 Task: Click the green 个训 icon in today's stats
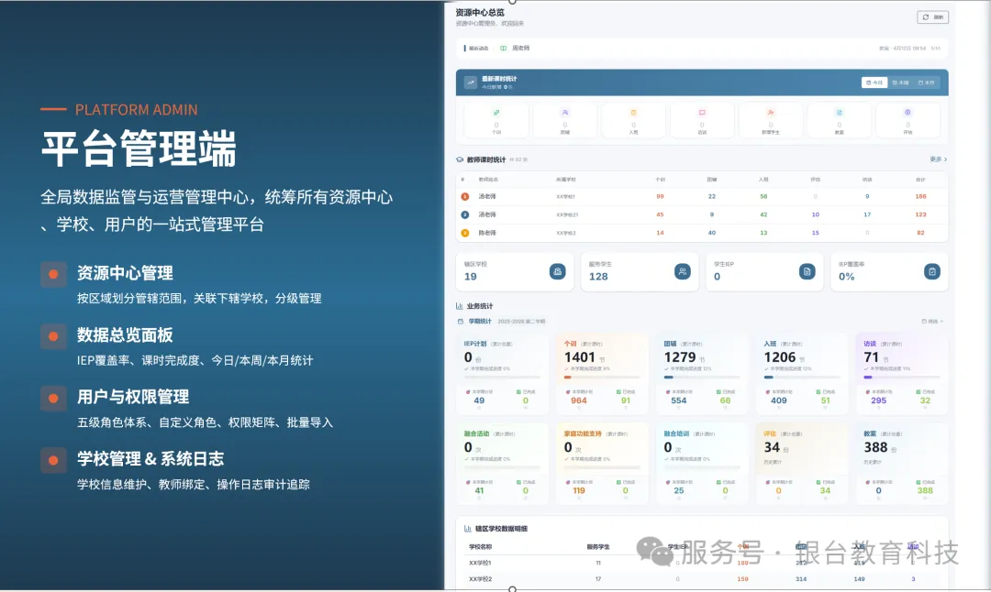coord(496,113)
